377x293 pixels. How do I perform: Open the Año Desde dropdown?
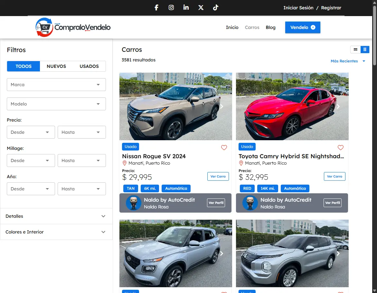point(31,189)
